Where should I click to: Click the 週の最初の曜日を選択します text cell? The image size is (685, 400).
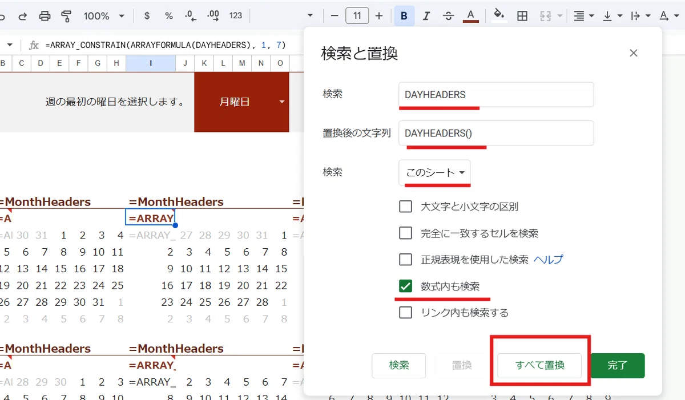tap(115, 102)
